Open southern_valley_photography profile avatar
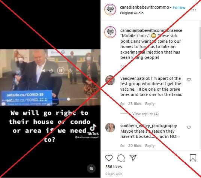The width and height of the screenshot is (201, 178). (x=110, y=127)
